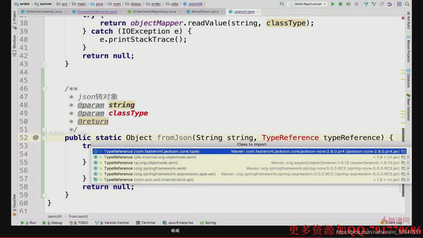Click the purple revert arrow icon

tap(390, 4)
